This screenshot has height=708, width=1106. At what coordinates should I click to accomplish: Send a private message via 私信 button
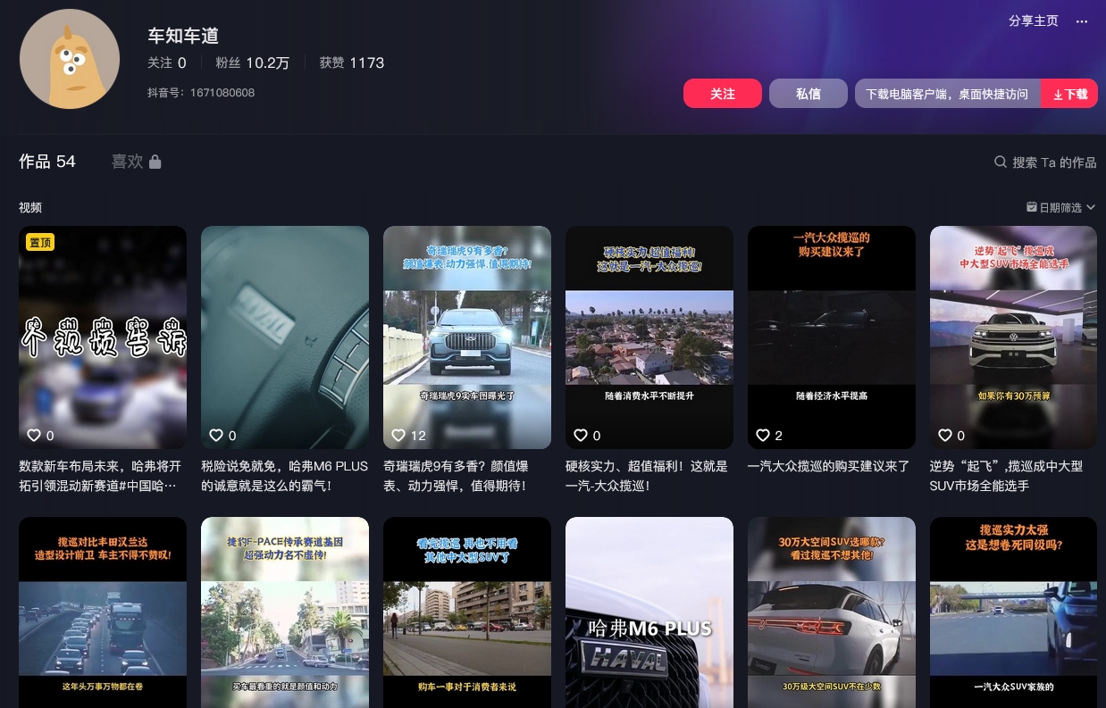point(809,94)
